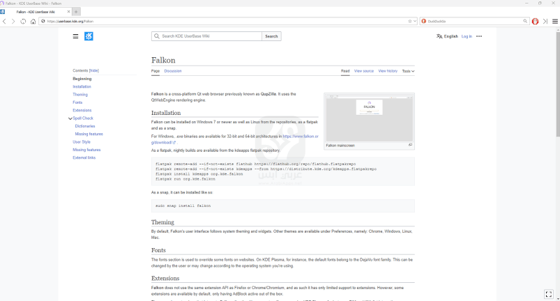
Task: Click the Extensions section heading
Action: click(165, 278)
